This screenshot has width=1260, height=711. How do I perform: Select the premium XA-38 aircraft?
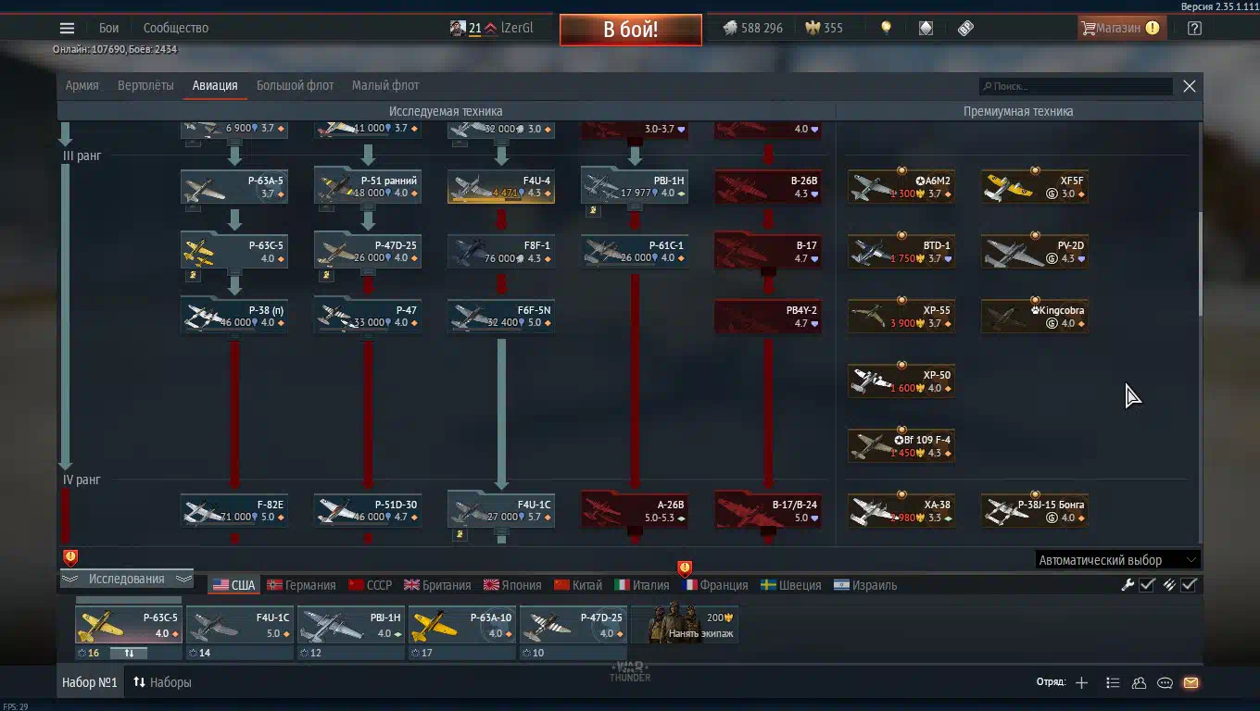point(901,511)
